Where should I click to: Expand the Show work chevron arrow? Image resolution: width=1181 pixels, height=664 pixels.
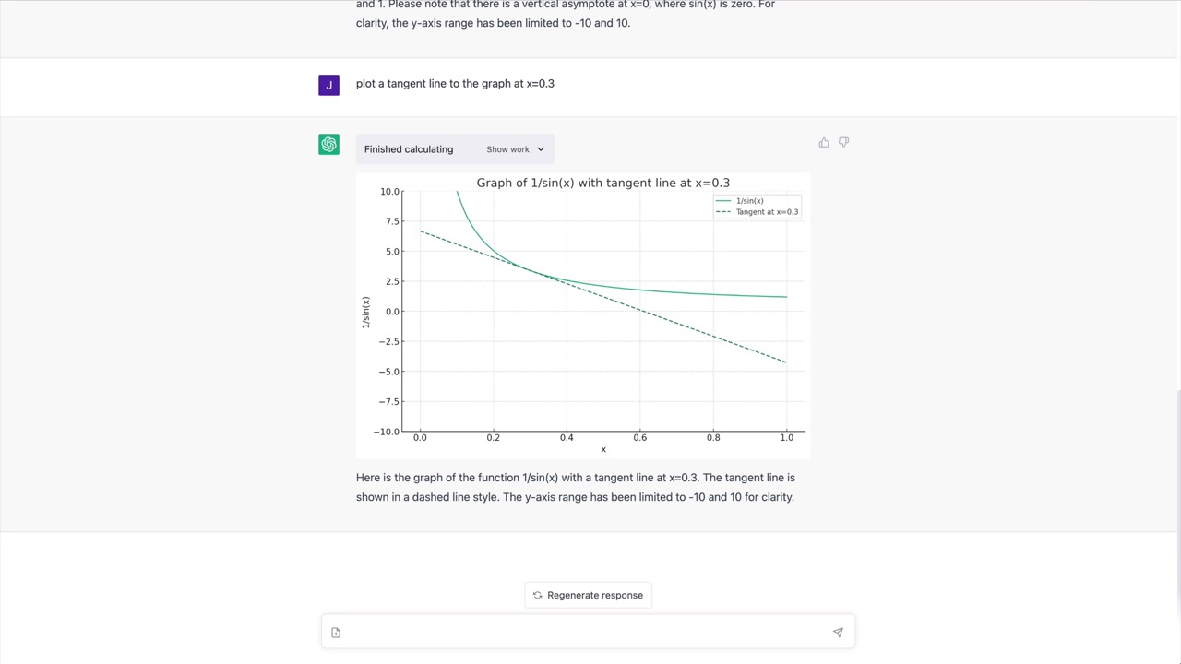[x=540, y=148]
